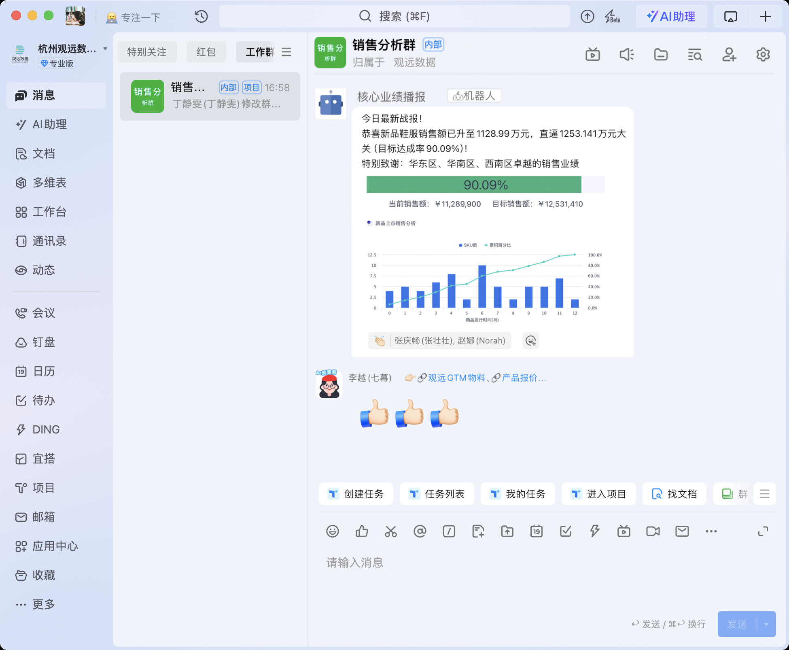Click add member icon in header
This screenshot has height=650, width=789.
coord(729,54)
